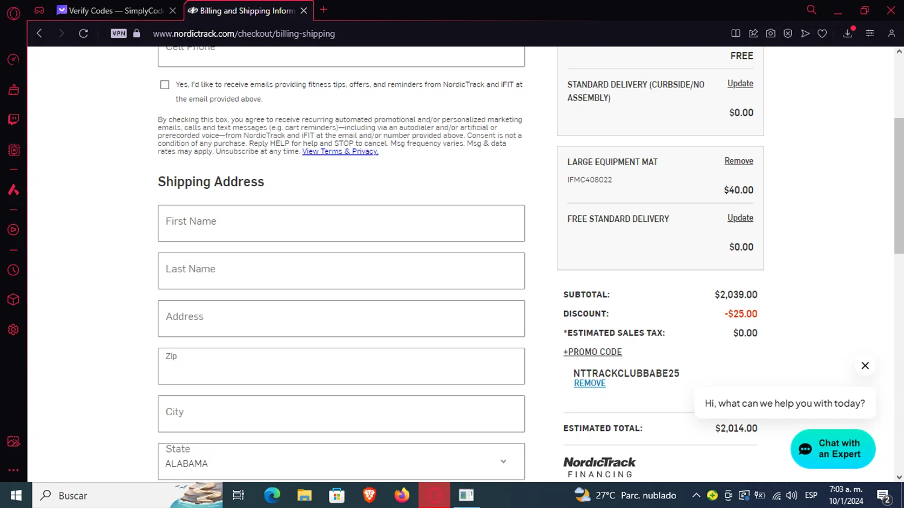Open Chat with an Expert button
This screenshot has height=508, width=904.
832,449
